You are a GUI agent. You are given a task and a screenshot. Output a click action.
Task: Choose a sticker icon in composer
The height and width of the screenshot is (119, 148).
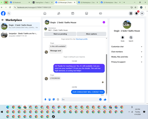54,100
